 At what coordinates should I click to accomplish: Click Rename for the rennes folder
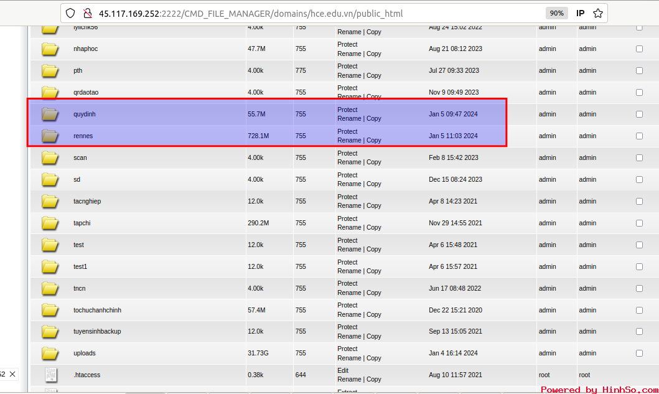pyautogui.click(x=349, y=141)
